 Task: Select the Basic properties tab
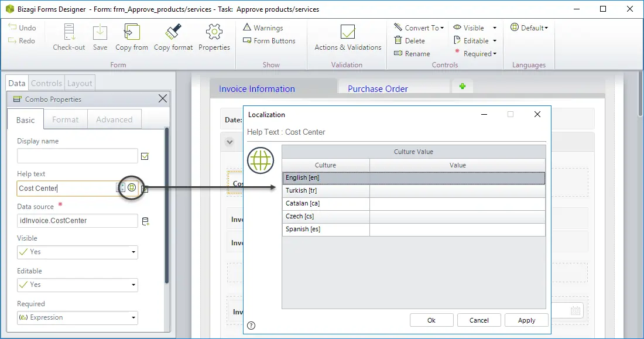pos(25,119)
